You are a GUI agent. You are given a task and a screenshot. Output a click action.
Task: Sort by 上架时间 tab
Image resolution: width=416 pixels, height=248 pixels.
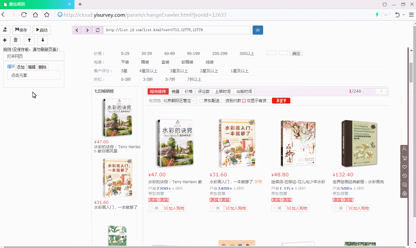(223, 92)
